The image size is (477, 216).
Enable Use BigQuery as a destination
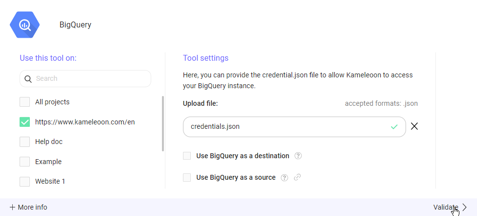(x=187, y=156)
